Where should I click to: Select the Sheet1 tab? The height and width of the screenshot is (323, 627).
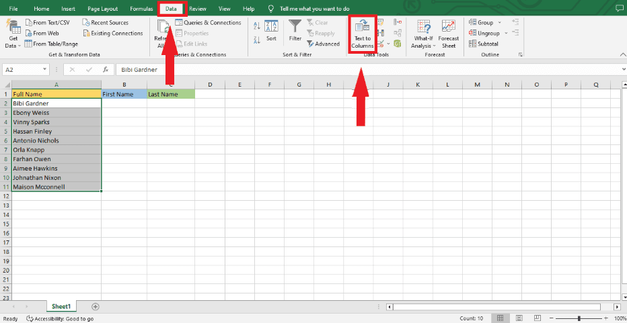[x=61, y=306]
